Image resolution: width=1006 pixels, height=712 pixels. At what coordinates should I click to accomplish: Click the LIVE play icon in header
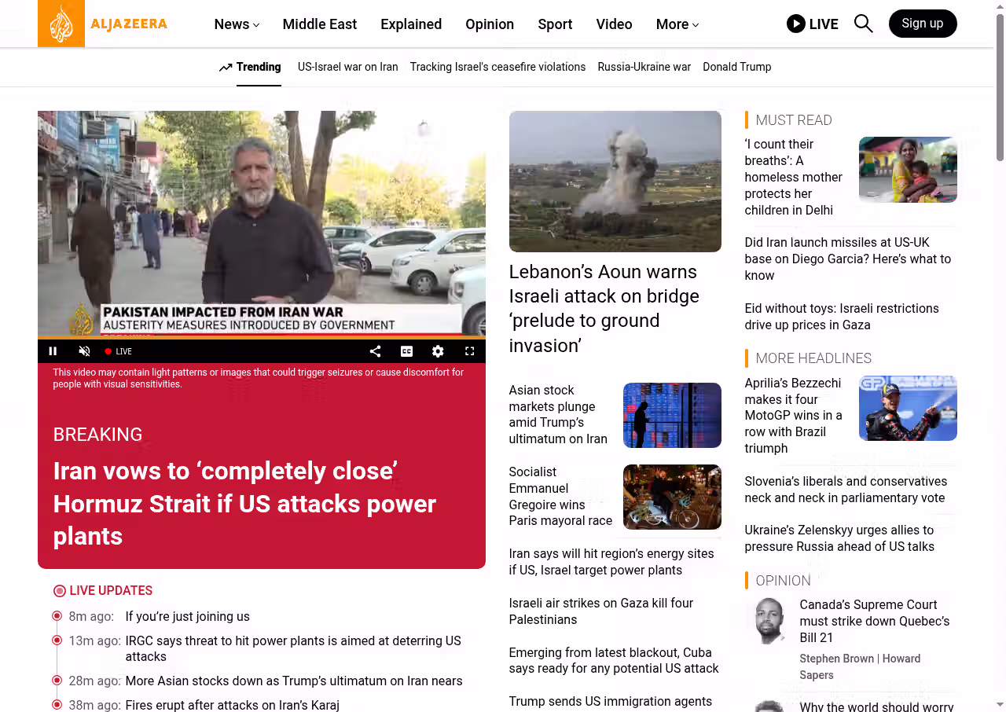pos(795,24)
